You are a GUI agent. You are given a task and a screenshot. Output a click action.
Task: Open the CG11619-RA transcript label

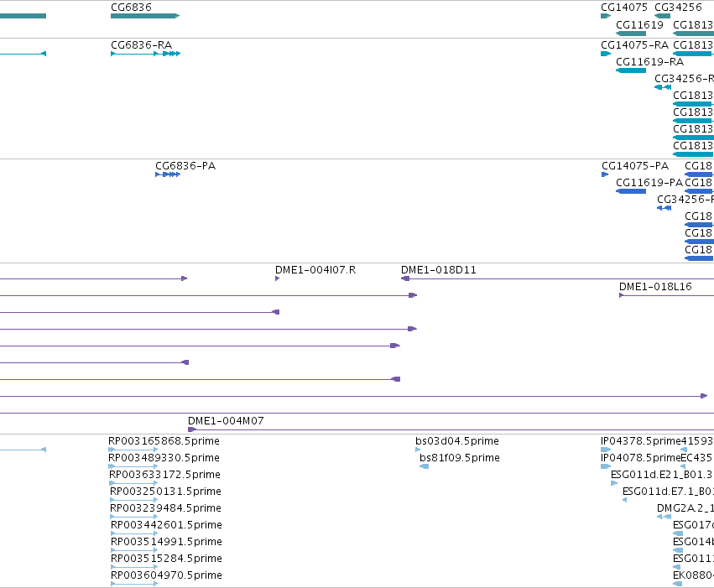pos(649,62)
